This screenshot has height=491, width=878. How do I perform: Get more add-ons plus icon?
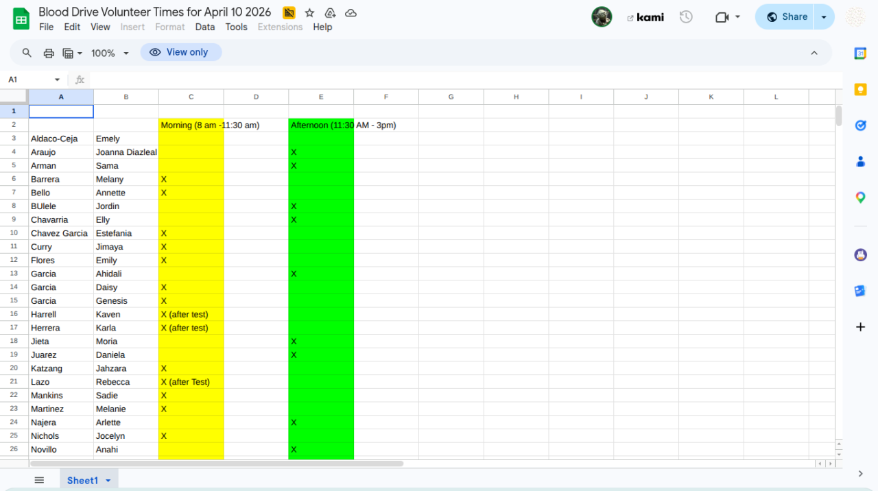[860, 327]
